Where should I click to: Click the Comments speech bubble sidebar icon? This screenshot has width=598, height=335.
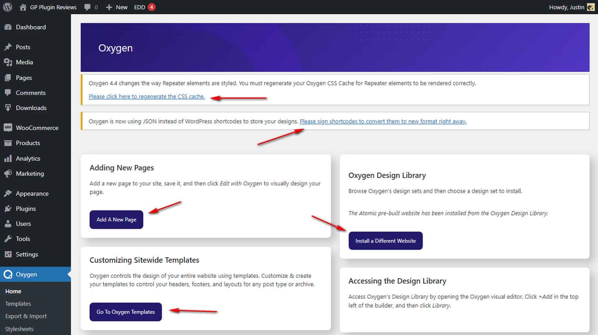pos(8,93)
